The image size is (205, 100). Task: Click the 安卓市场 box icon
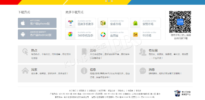(103, 23)
